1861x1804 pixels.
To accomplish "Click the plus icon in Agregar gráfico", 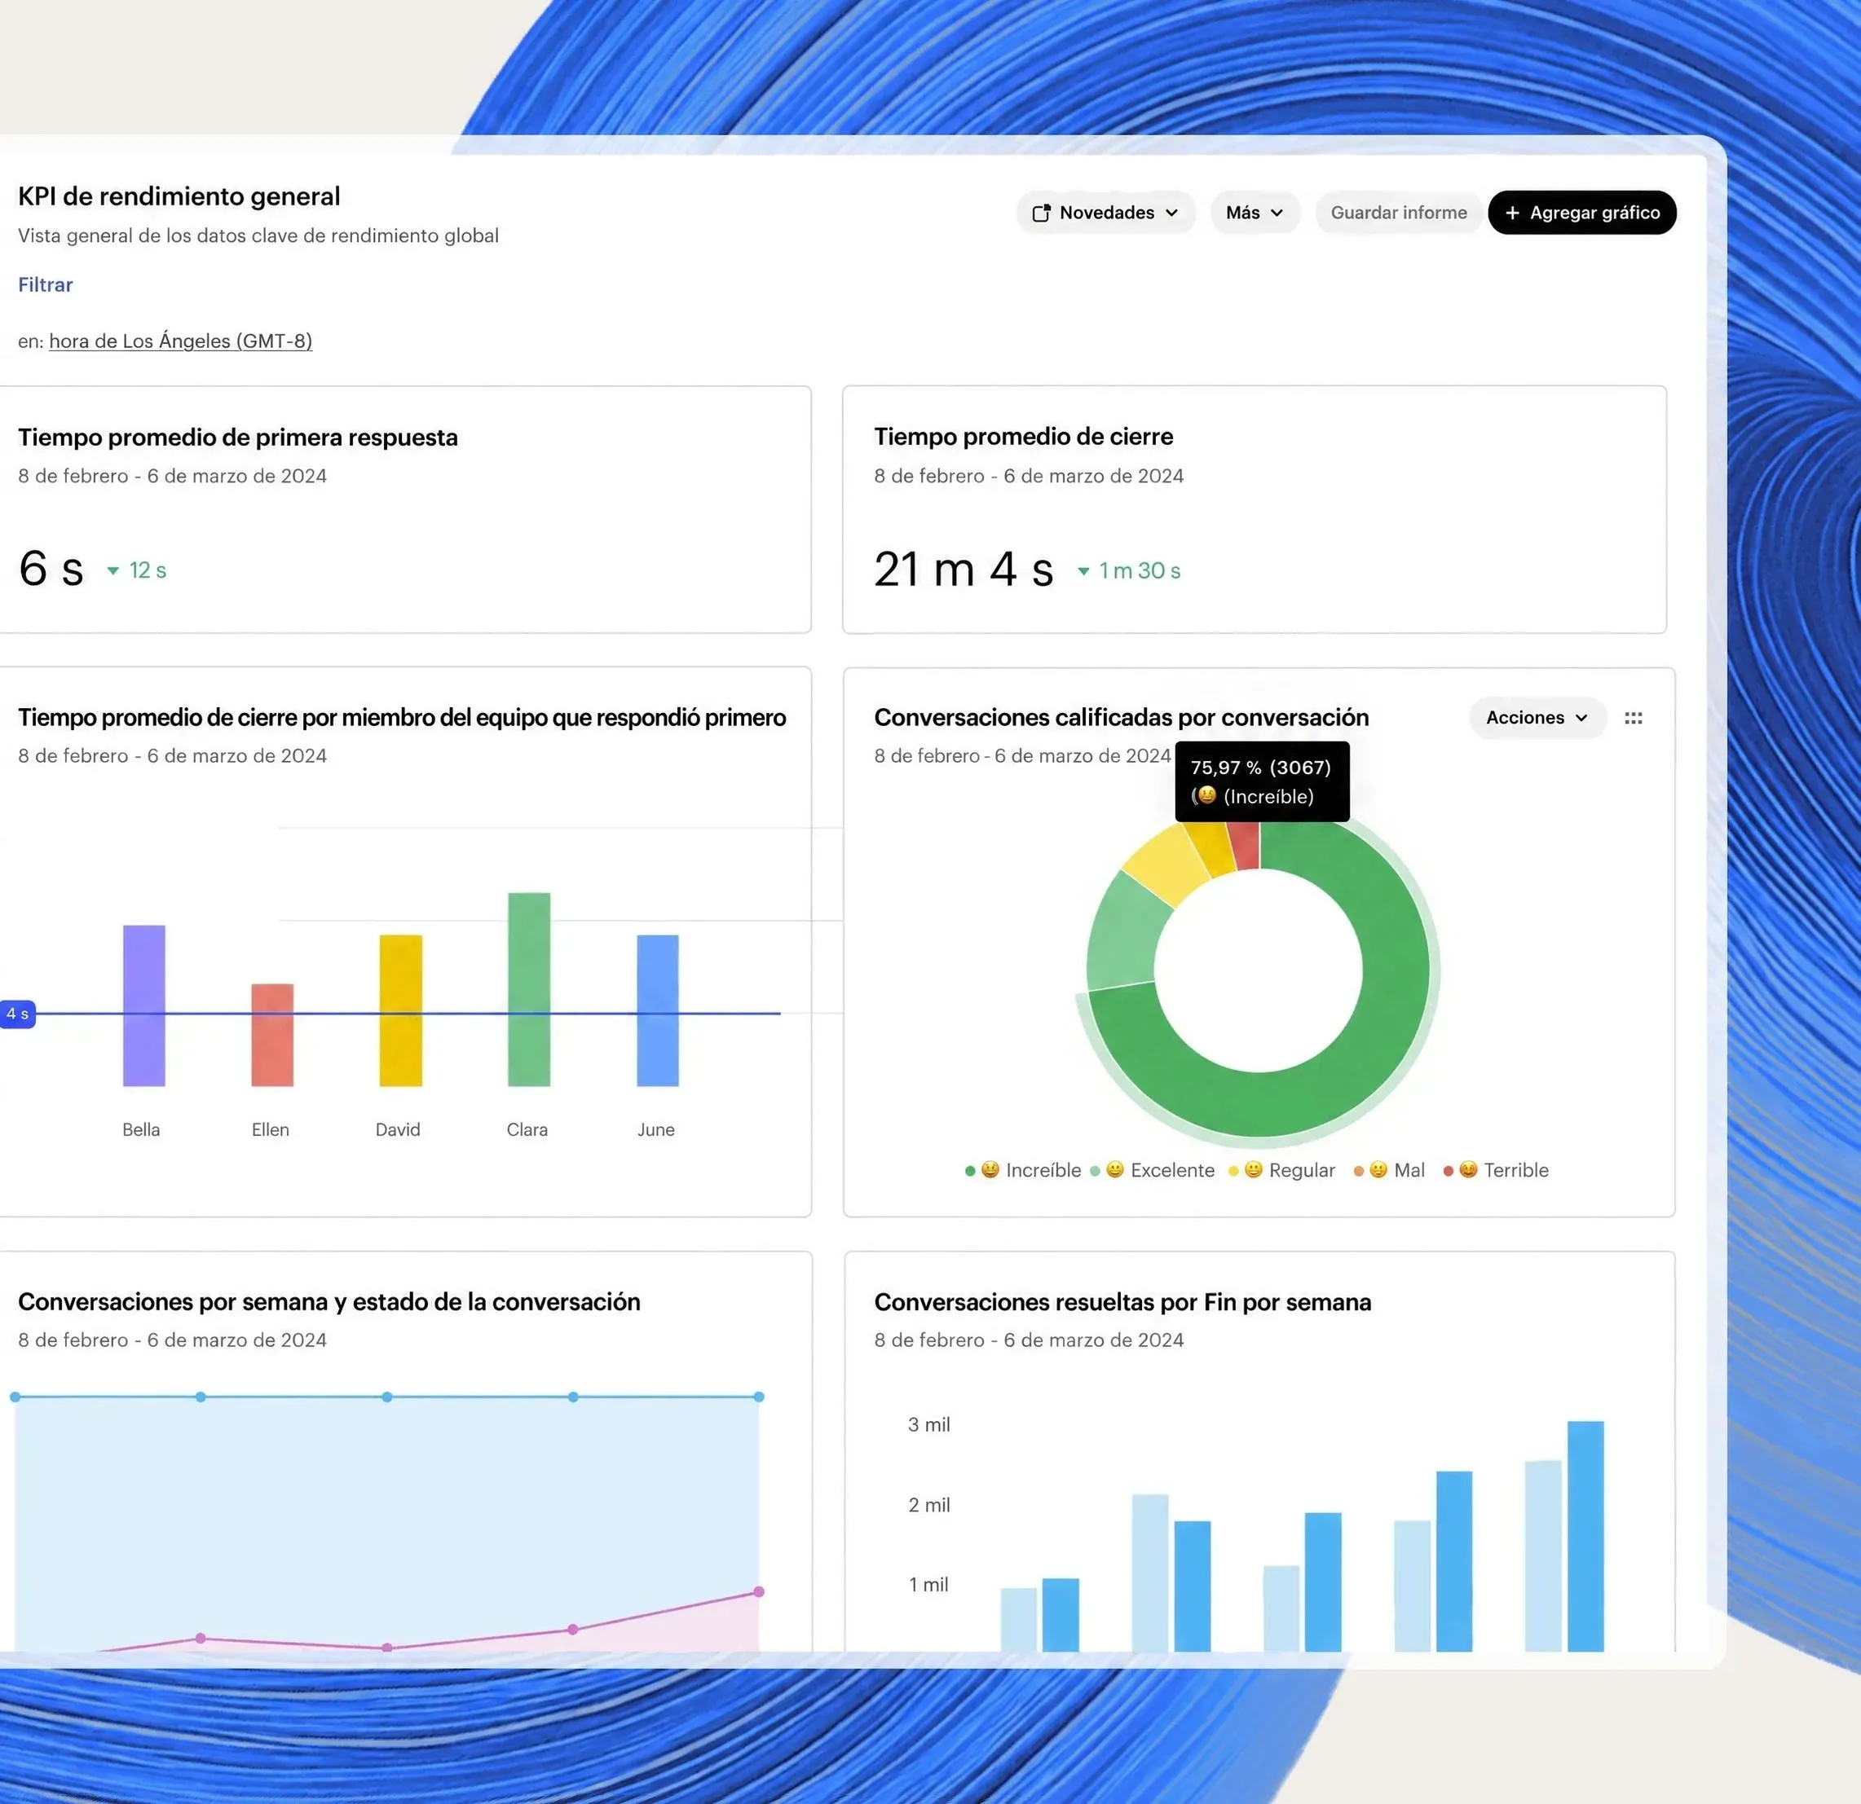I will (1513, 213).
